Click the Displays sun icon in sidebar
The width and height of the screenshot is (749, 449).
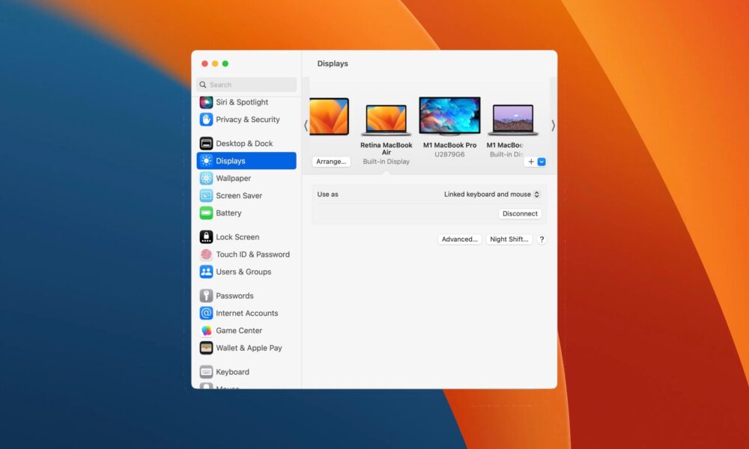(x=206, y=161)
